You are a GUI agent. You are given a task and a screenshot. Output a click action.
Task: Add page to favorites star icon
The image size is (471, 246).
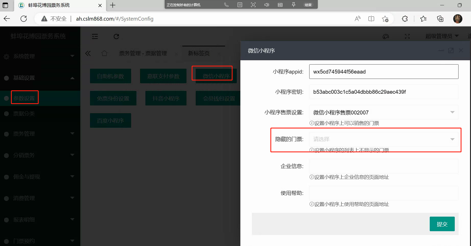point(385,19)
